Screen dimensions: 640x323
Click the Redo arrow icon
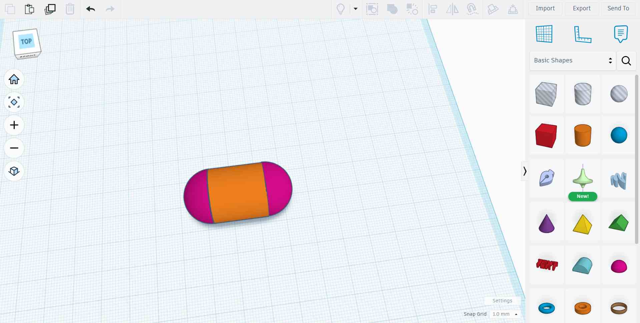(110, 9)
